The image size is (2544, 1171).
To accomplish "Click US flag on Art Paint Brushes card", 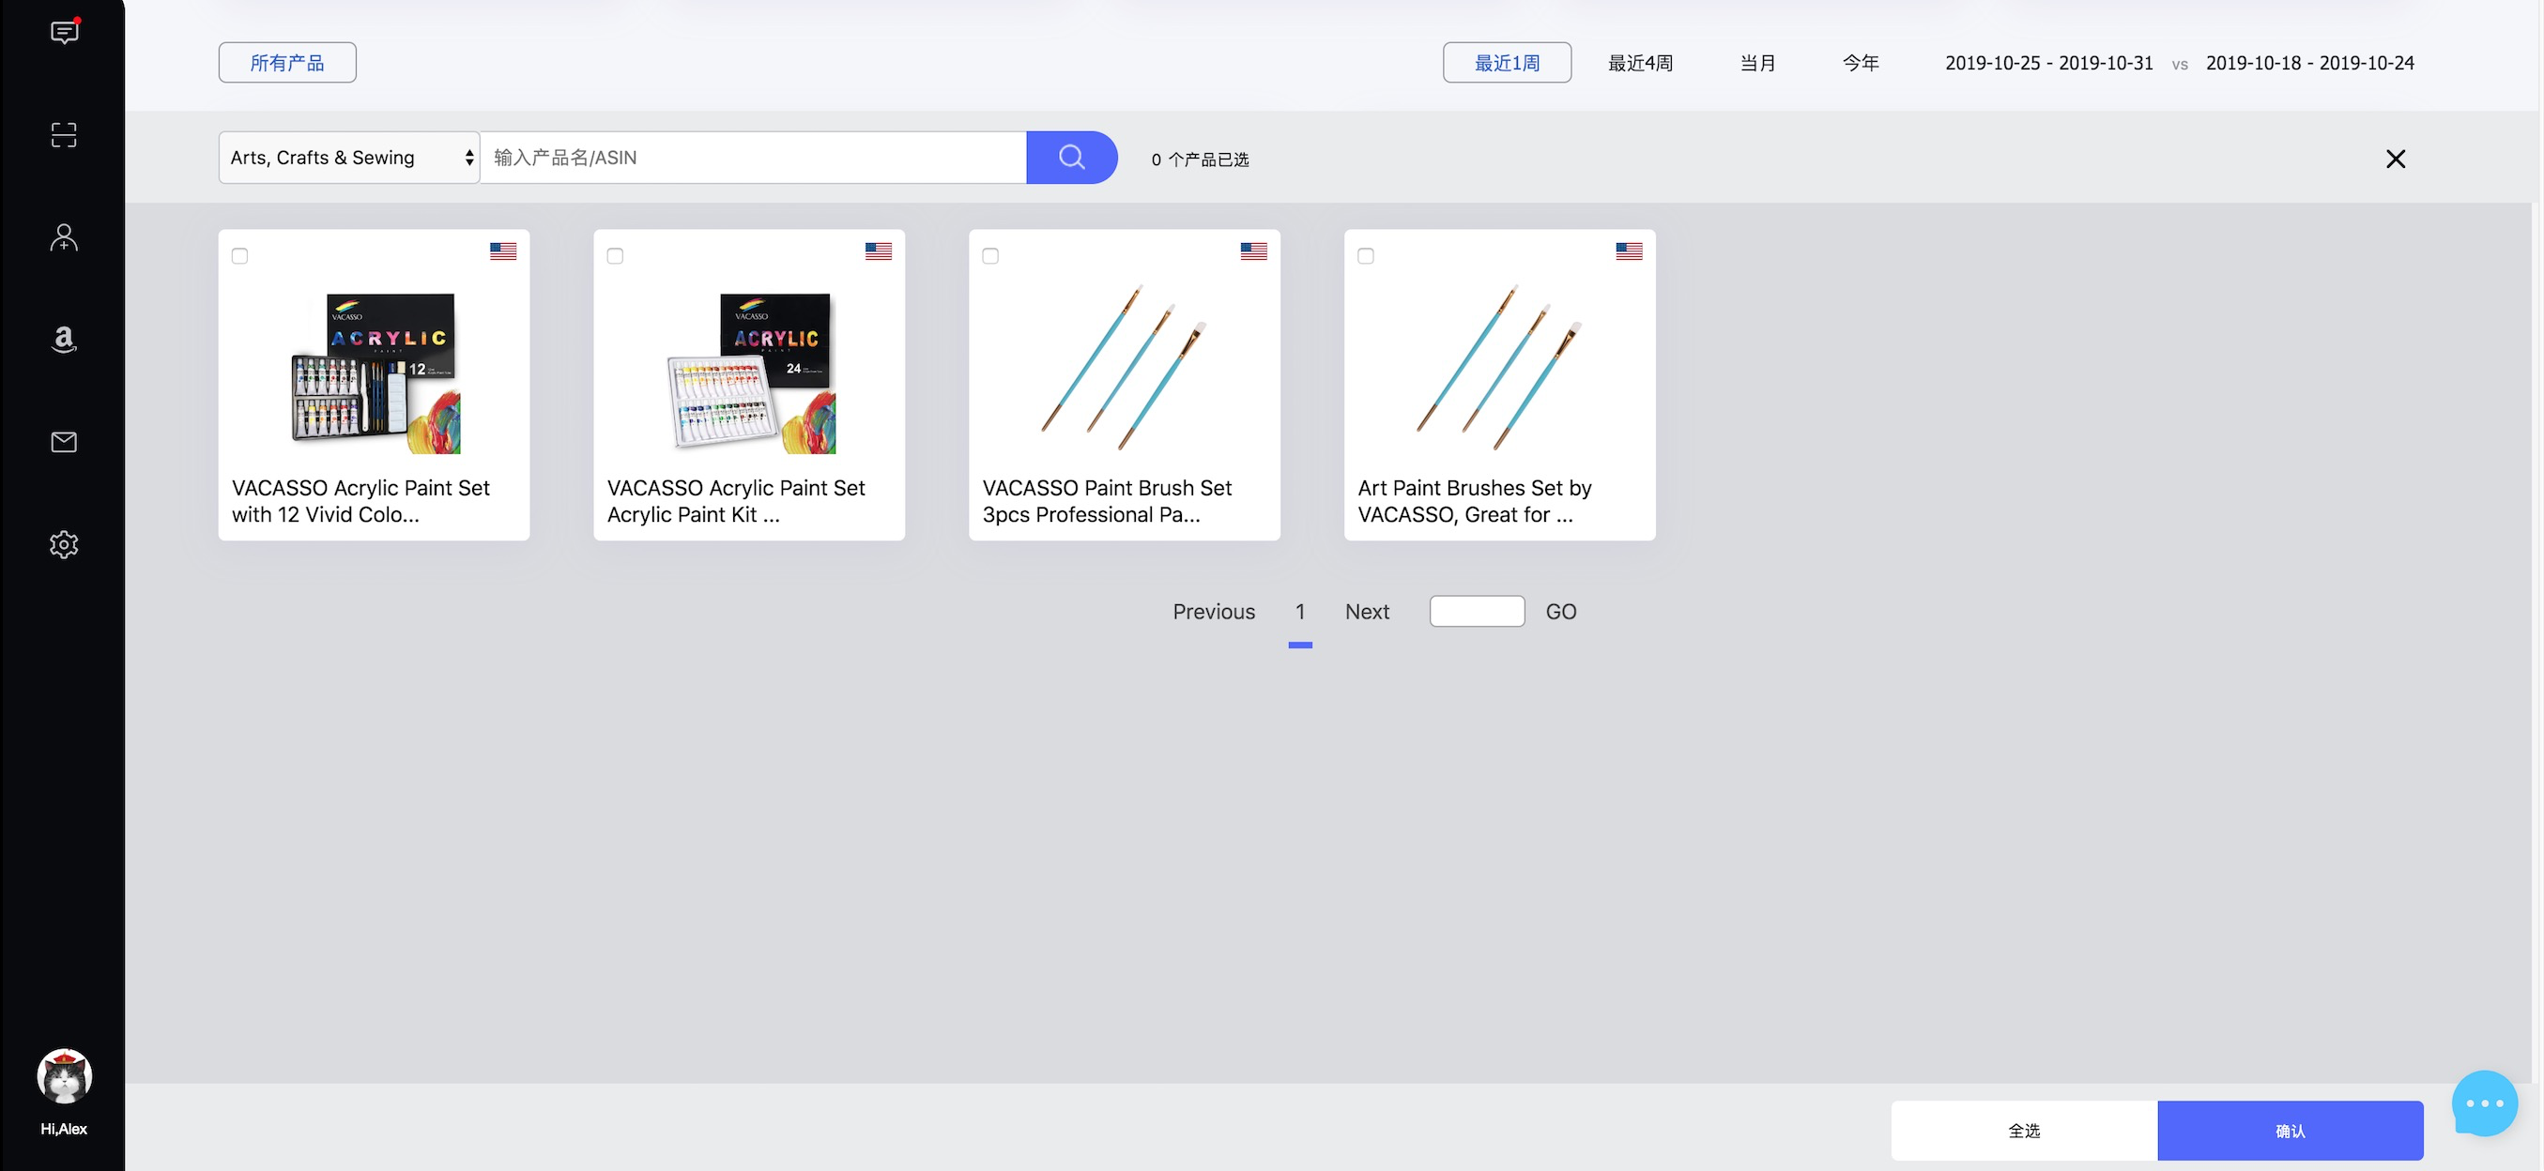I will pos(1629,251).
